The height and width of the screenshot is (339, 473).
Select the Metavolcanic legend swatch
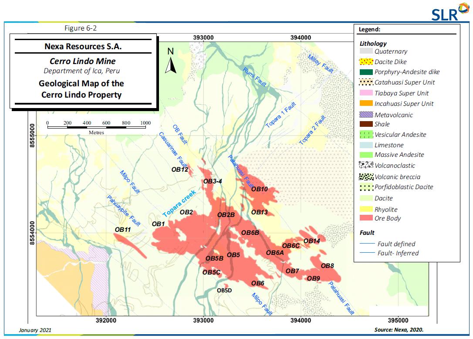click(x=366, y=115)
